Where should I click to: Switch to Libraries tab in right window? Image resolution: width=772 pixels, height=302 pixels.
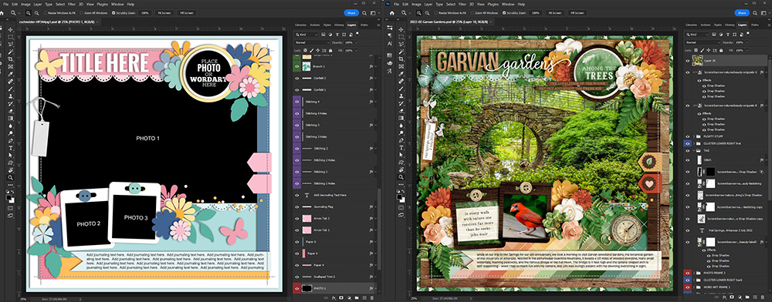click(x=691, y=25)
